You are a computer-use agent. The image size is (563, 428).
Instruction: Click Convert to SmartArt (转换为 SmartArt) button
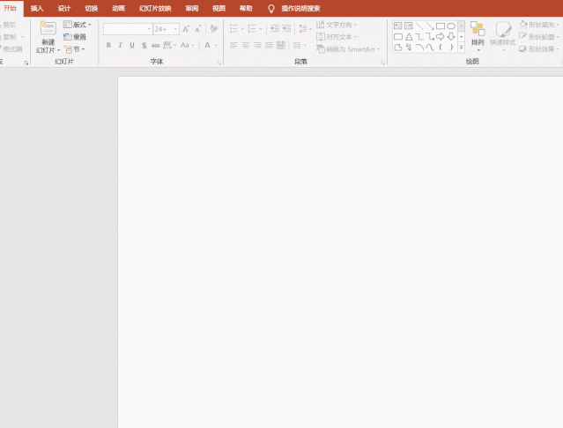click(x=348, y=49)
